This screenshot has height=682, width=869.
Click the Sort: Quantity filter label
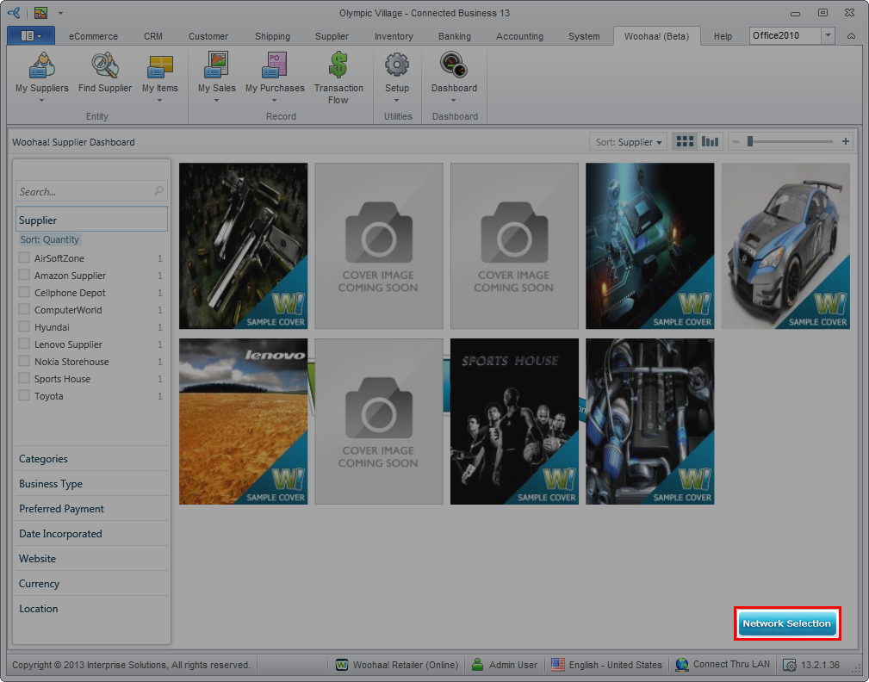coord(50,239)
